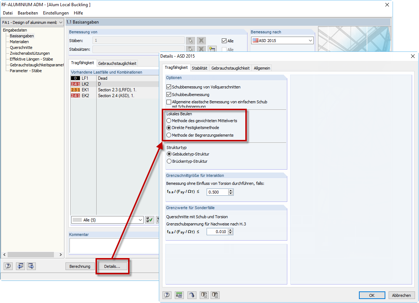Screen dimensions: 419x303
Task: Open the Bearbeiten menu
Action: pyautogui.click(x=28, y=13)
